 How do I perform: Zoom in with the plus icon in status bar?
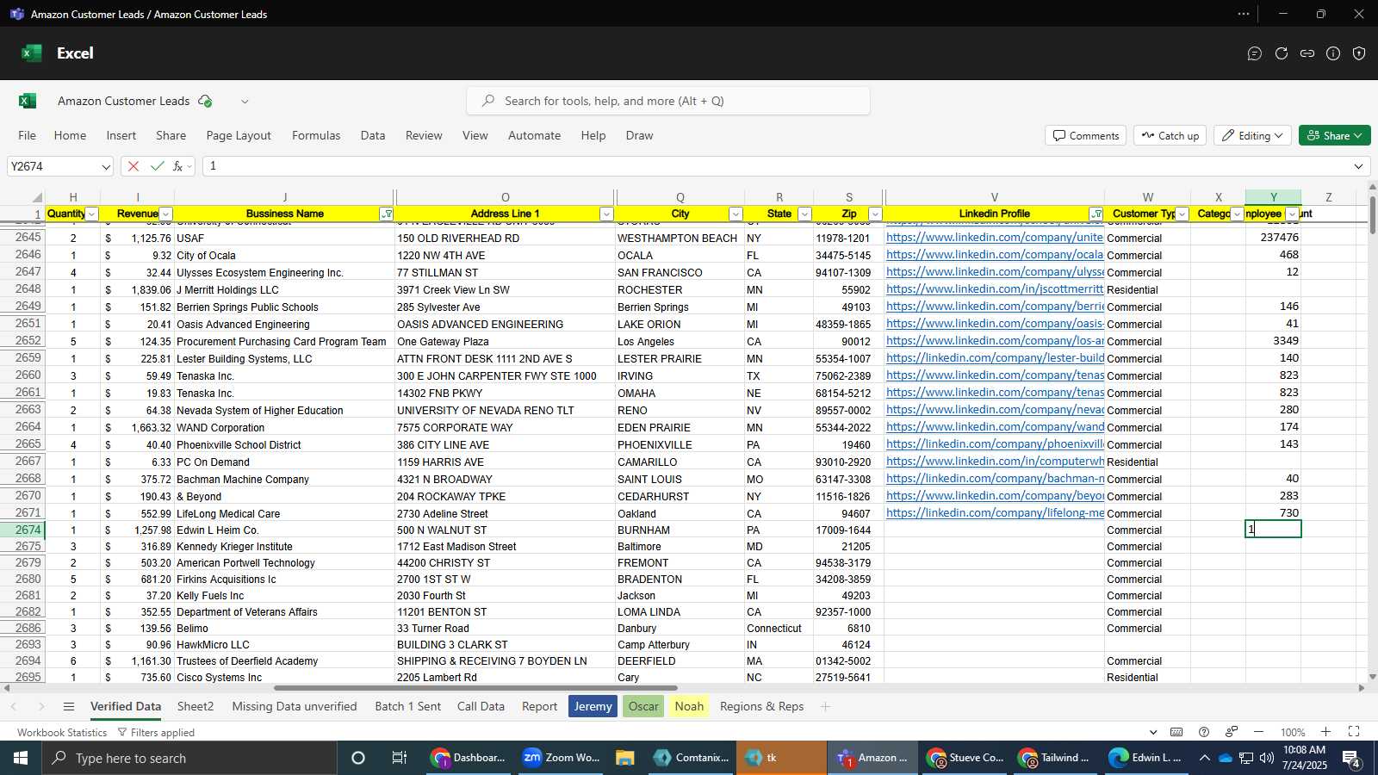click(1326, 732)
